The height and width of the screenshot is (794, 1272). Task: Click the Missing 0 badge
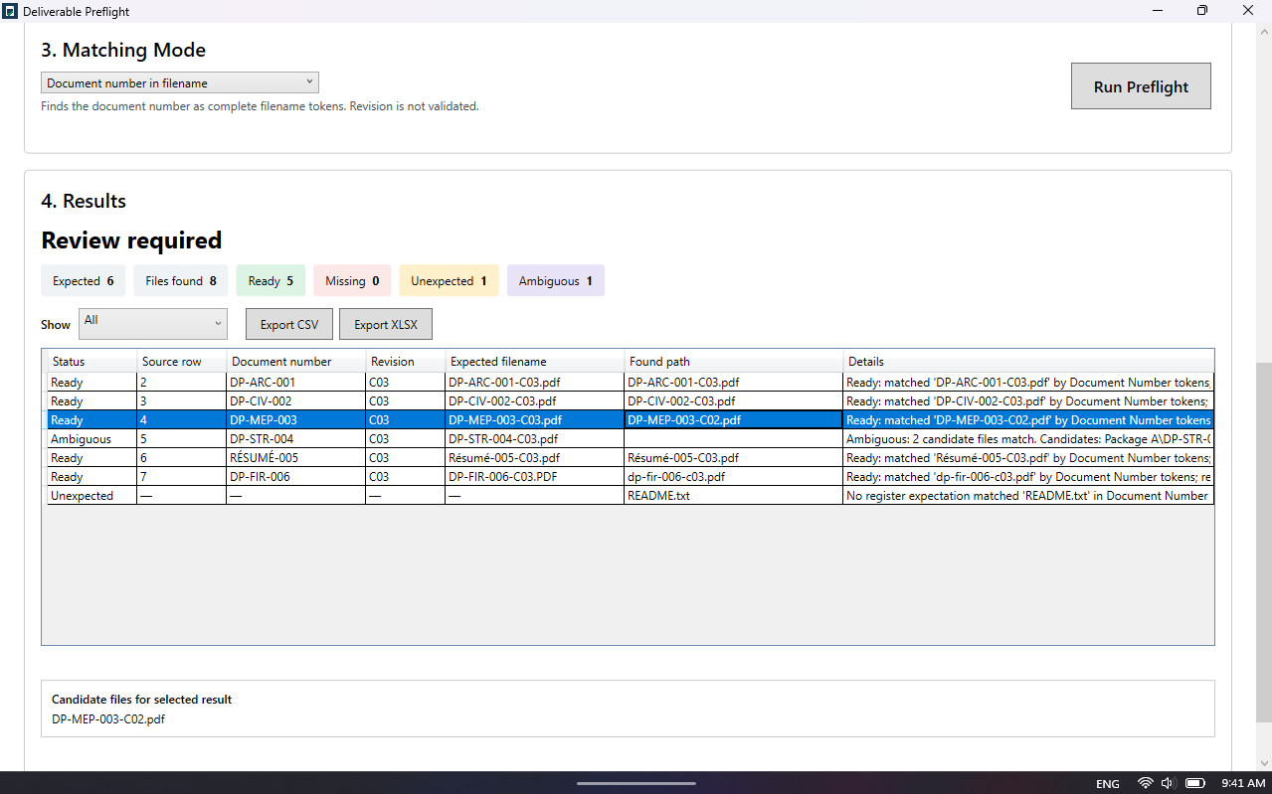352,281
